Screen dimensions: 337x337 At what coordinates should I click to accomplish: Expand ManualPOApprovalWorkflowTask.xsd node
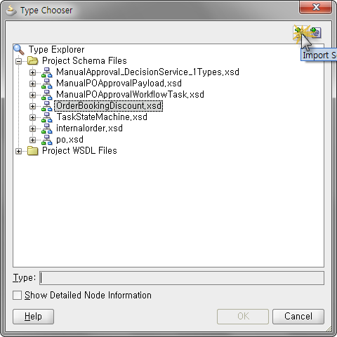(32, 95)
